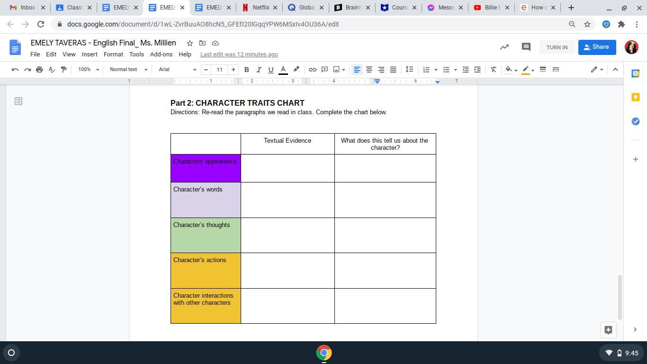Open the Arial font dropdown
The image size is (647, 364).
(177, 70)
